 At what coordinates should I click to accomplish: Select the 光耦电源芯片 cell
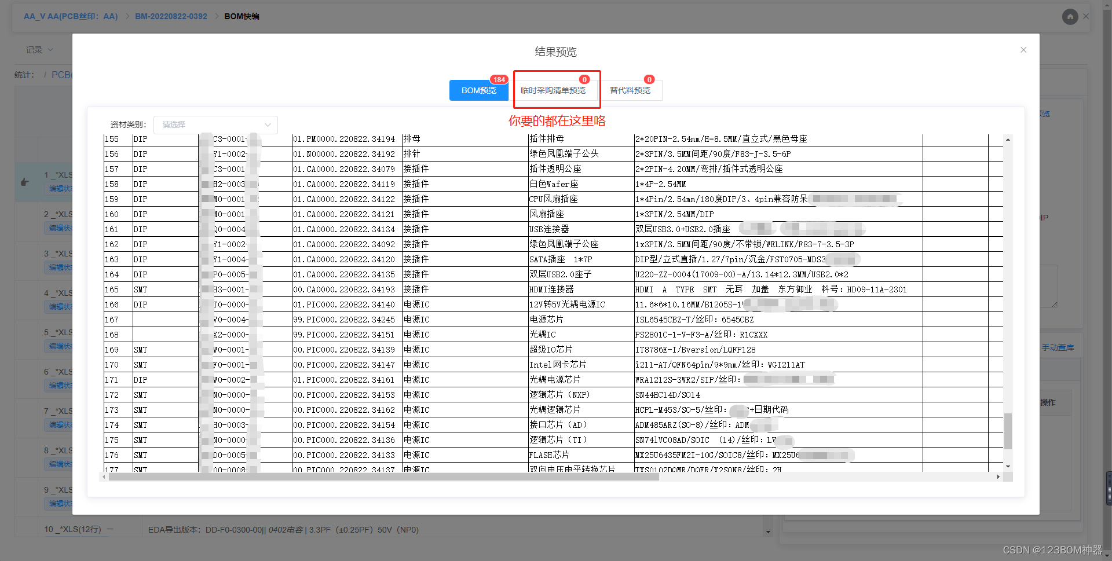coord(581,380)
